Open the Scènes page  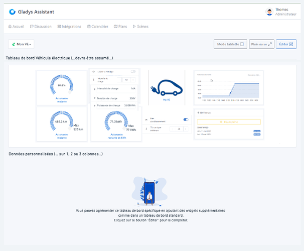click(140, 27)
